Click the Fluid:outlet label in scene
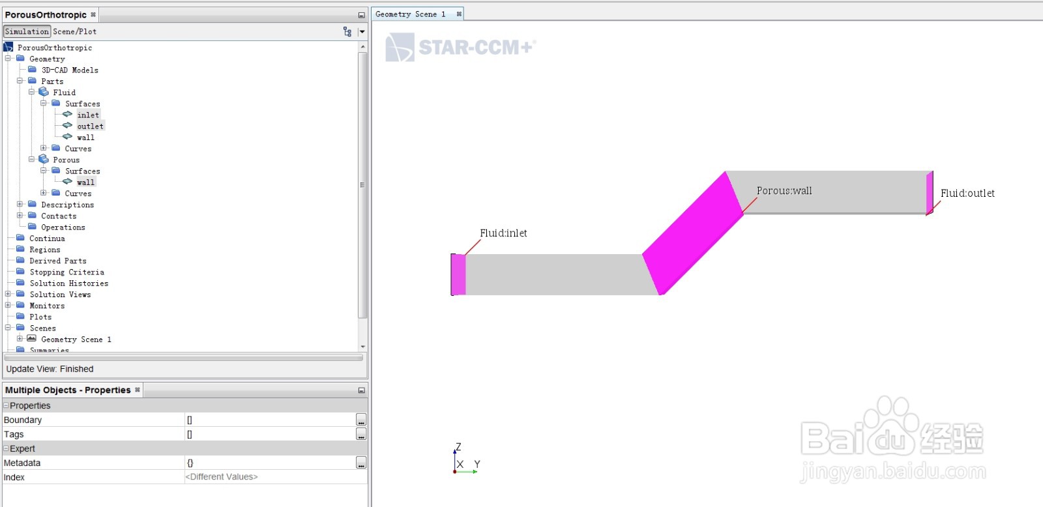This screenshot has height=507, width=1043. [x=967, y=193]
